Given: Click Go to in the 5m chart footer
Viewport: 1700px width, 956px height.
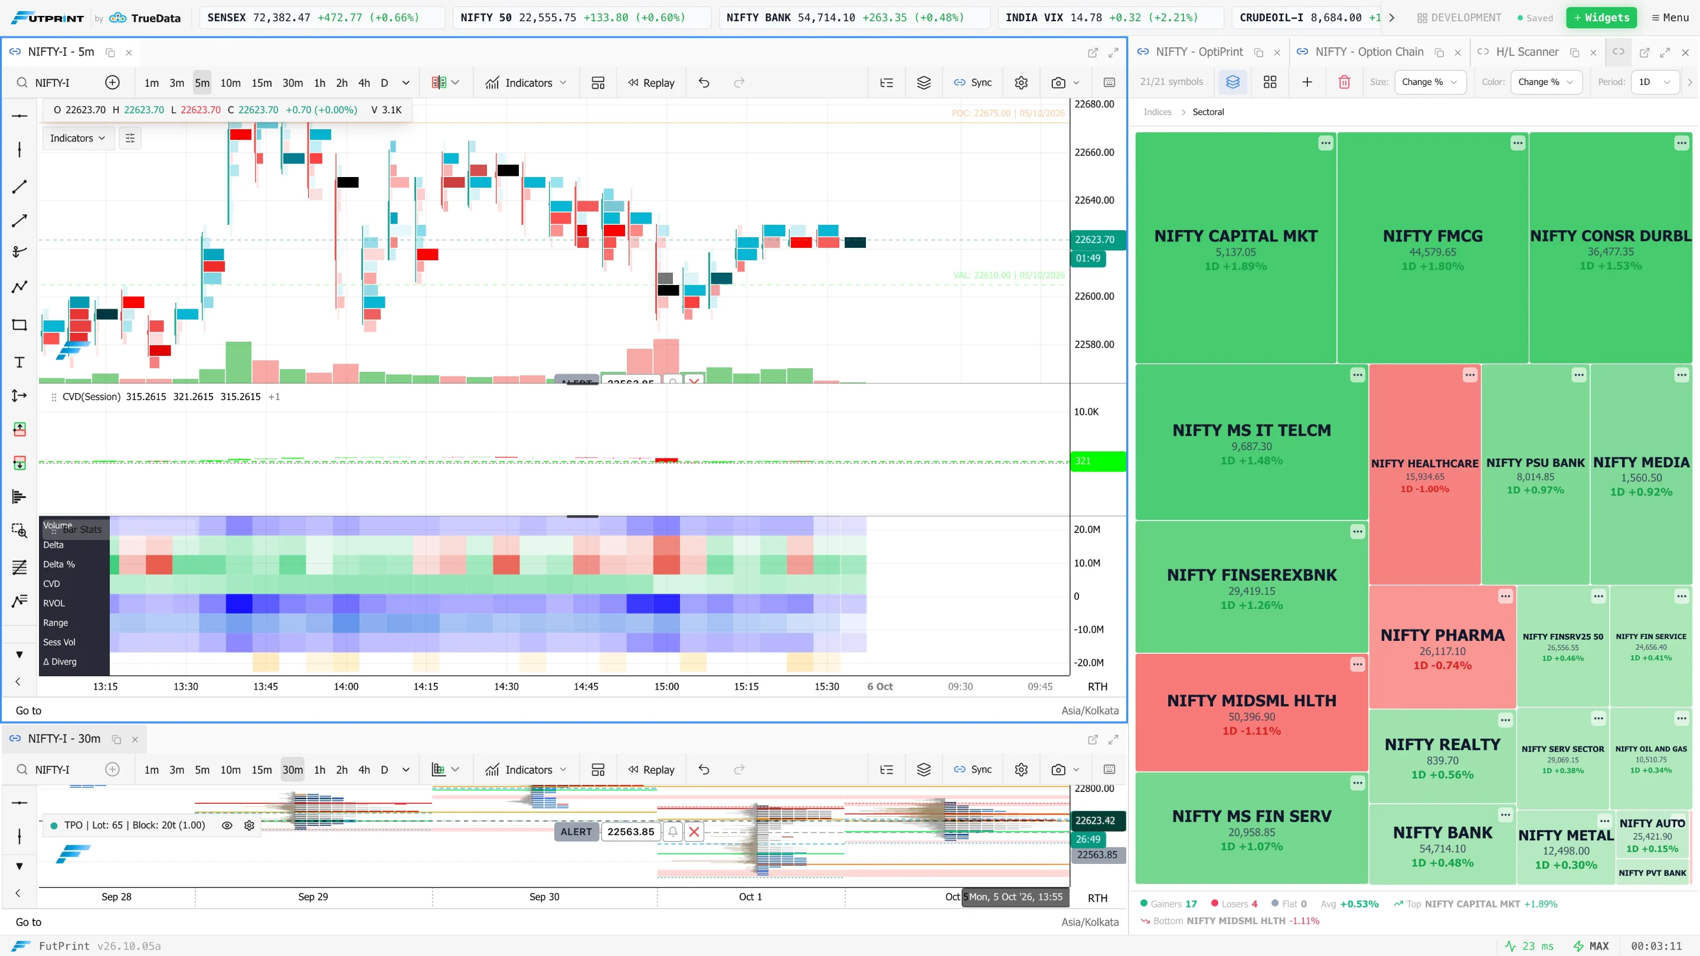Looking at the screenshot, I should [28, 711].
